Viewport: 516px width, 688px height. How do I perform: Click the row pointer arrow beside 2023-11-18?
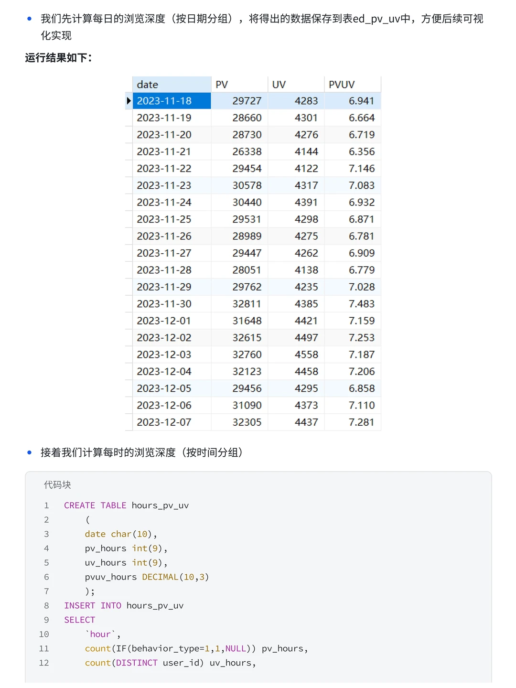(x=129, y=101)
